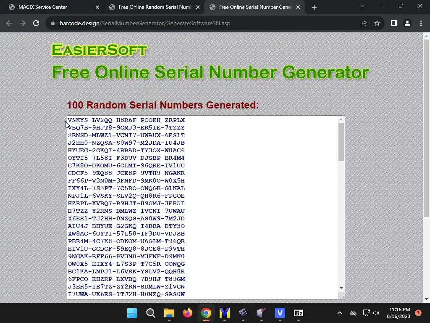Open 7-Zip from the taskbar
This screenshot has height=323, width=430.
[299, 313]
